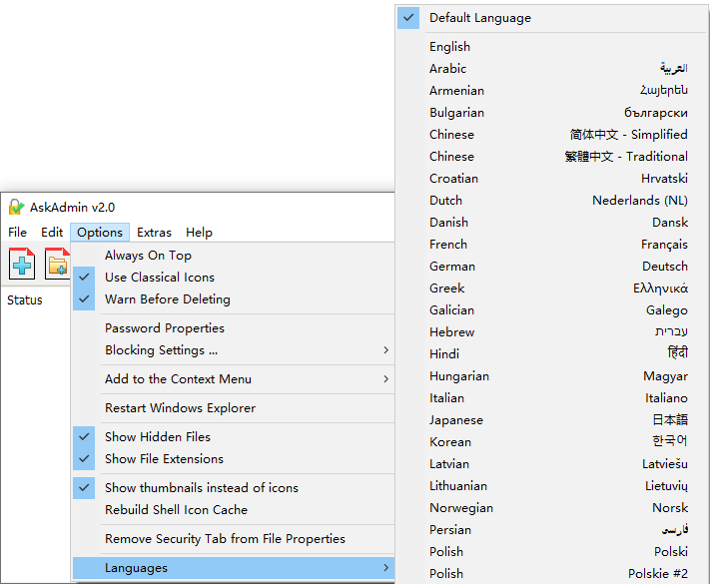Select Latvian Latviešu language
This screenshot has width=710, height=584.
[x=551, y=463]
